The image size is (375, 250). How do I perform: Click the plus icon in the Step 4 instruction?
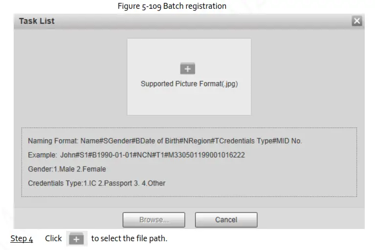[x=77, y=239]
